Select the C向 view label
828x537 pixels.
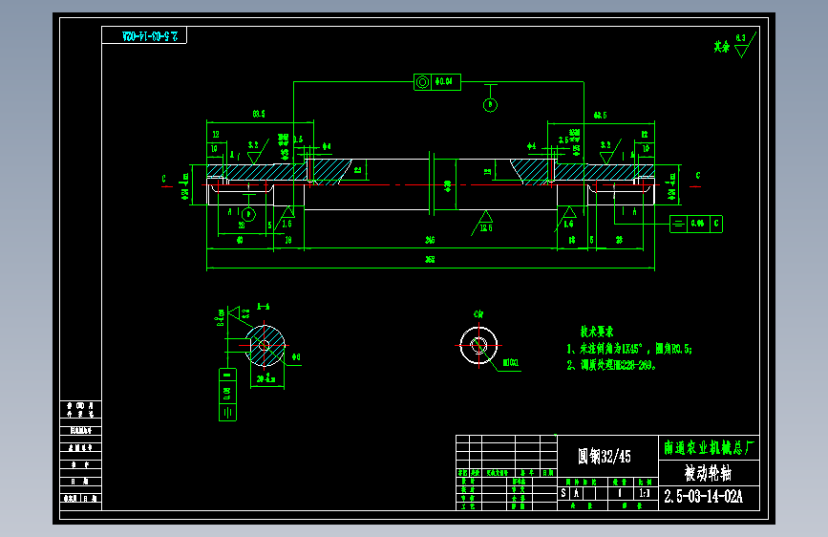pos(478,314)
